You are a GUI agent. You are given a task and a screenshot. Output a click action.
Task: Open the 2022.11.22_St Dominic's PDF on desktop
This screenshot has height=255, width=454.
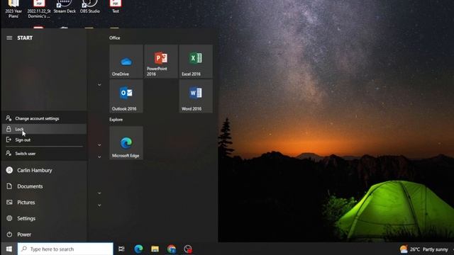[39, 8]
